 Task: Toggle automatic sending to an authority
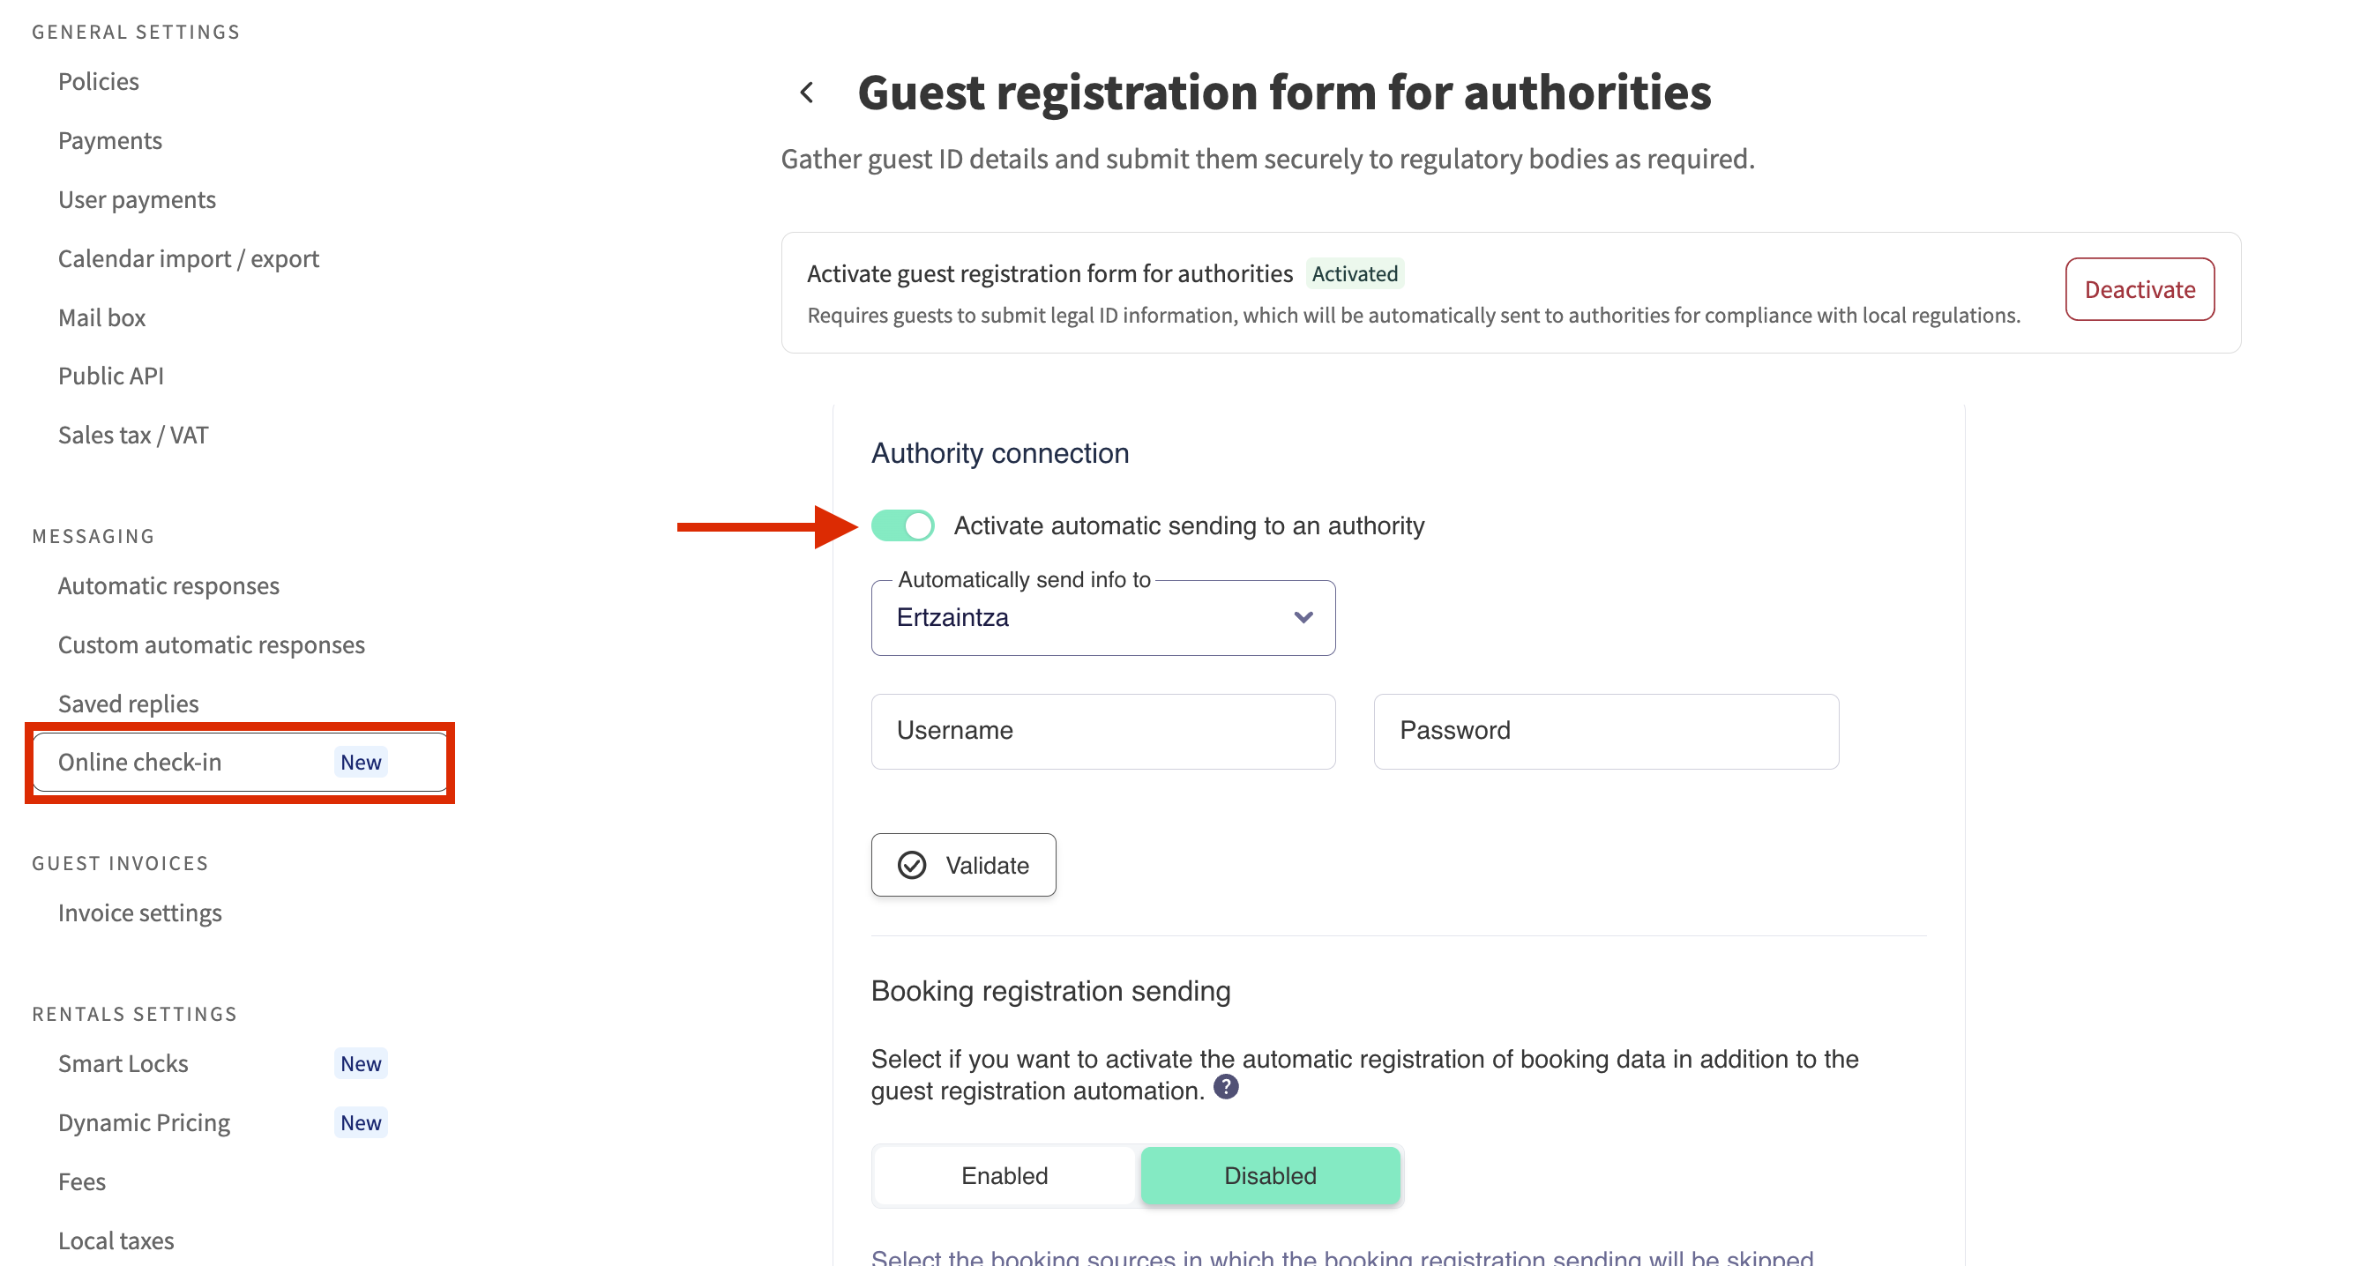(903, 525)
